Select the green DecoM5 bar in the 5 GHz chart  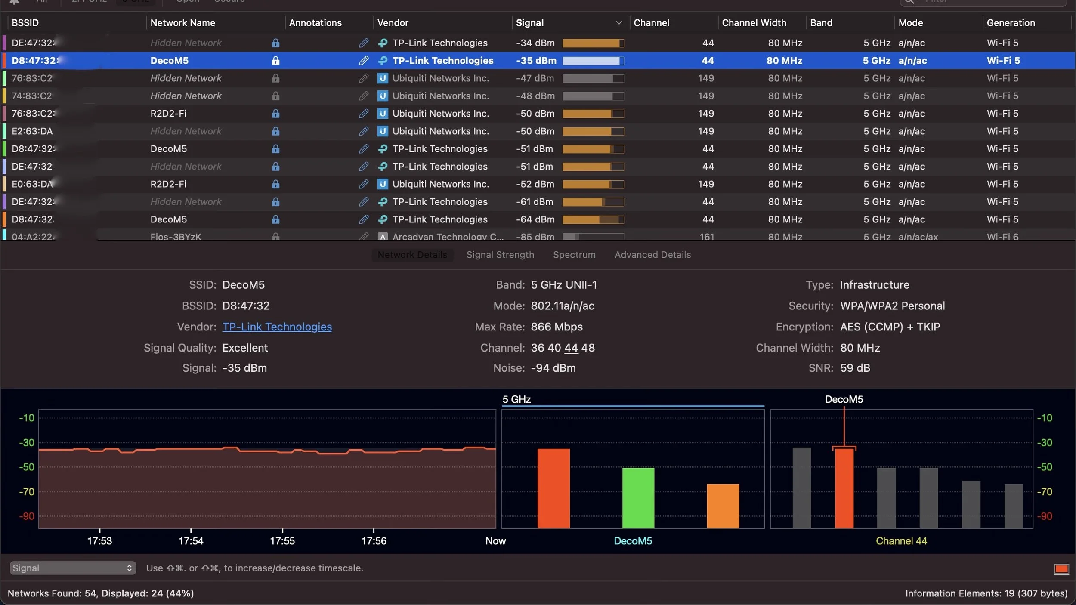[x=638, y=497]
